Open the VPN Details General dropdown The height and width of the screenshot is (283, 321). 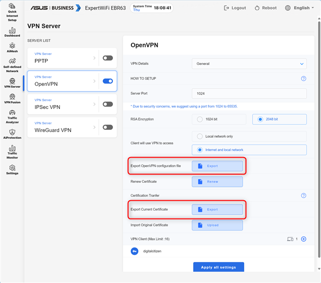[249, 63]
